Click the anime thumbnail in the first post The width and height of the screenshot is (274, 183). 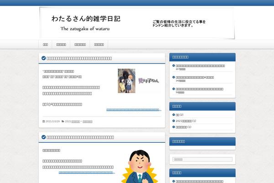pyautogui.click(x=139, y=81)
